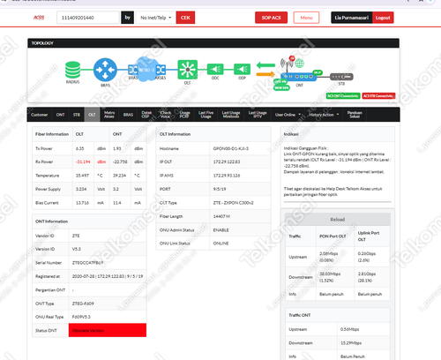Click the Lia Purnamasari user label
The width and height of the screenshot is (441, 360).
click(352, 18)
